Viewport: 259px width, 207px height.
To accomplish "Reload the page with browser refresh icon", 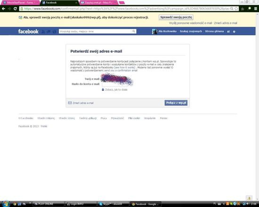I will (x=15, y=8).
